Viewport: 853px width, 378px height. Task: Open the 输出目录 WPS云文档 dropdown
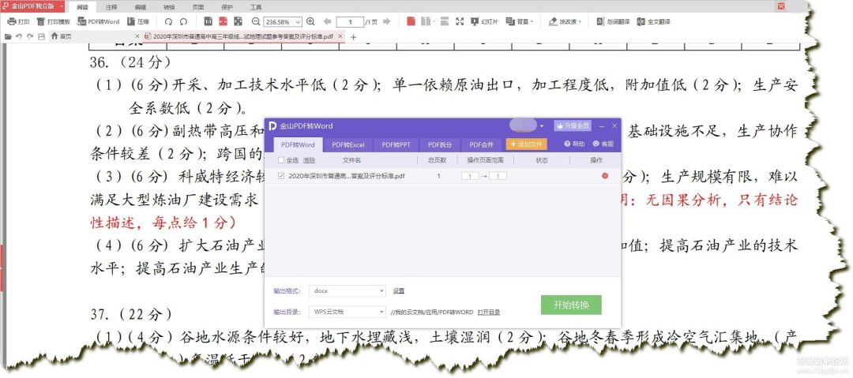pos(347,313)
